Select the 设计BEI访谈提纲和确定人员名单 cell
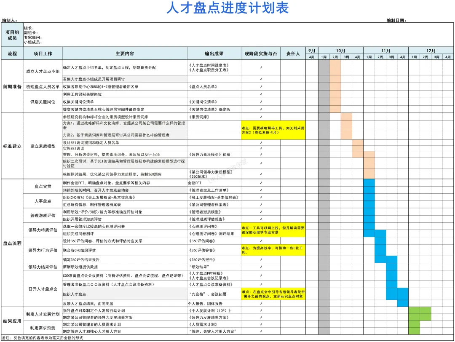 [125, 143]
